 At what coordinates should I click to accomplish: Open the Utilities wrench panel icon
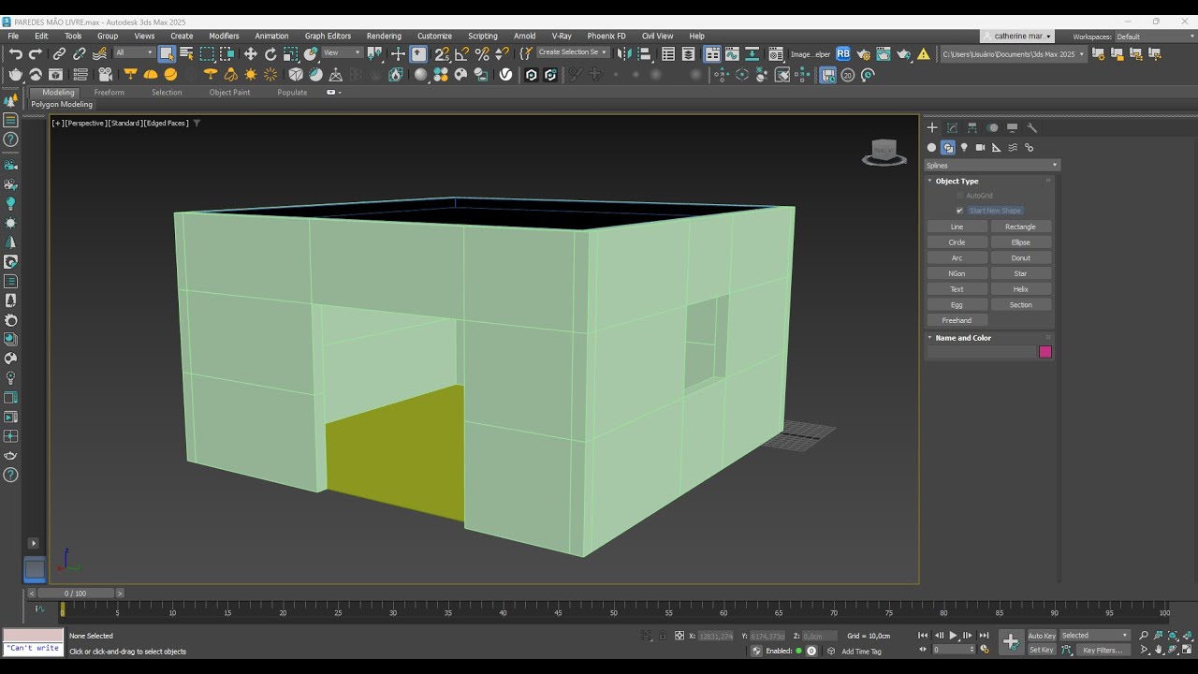(1032, 127)
